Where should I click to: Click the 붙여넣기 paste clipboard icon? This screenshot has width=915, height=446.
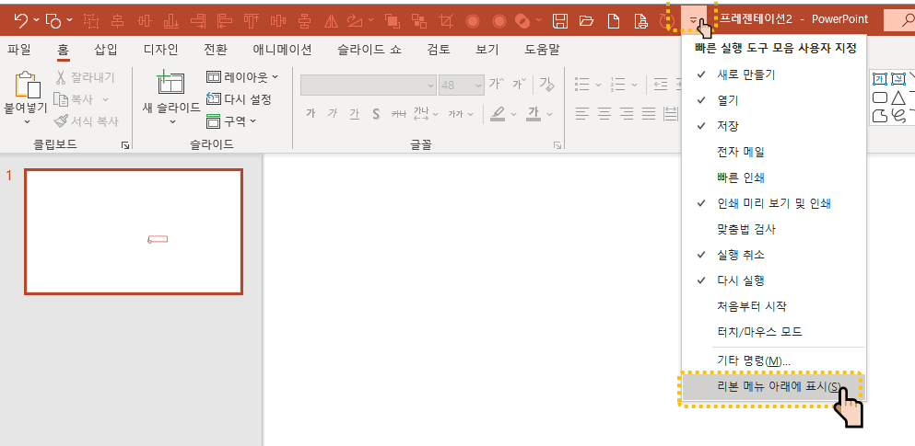pos(28,85)
